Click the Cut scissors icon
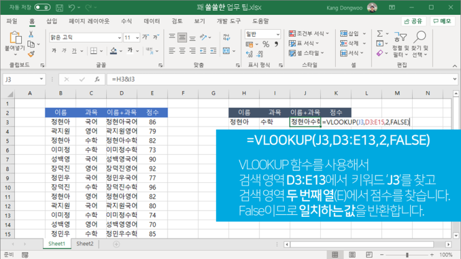 (x=31, y=34)
